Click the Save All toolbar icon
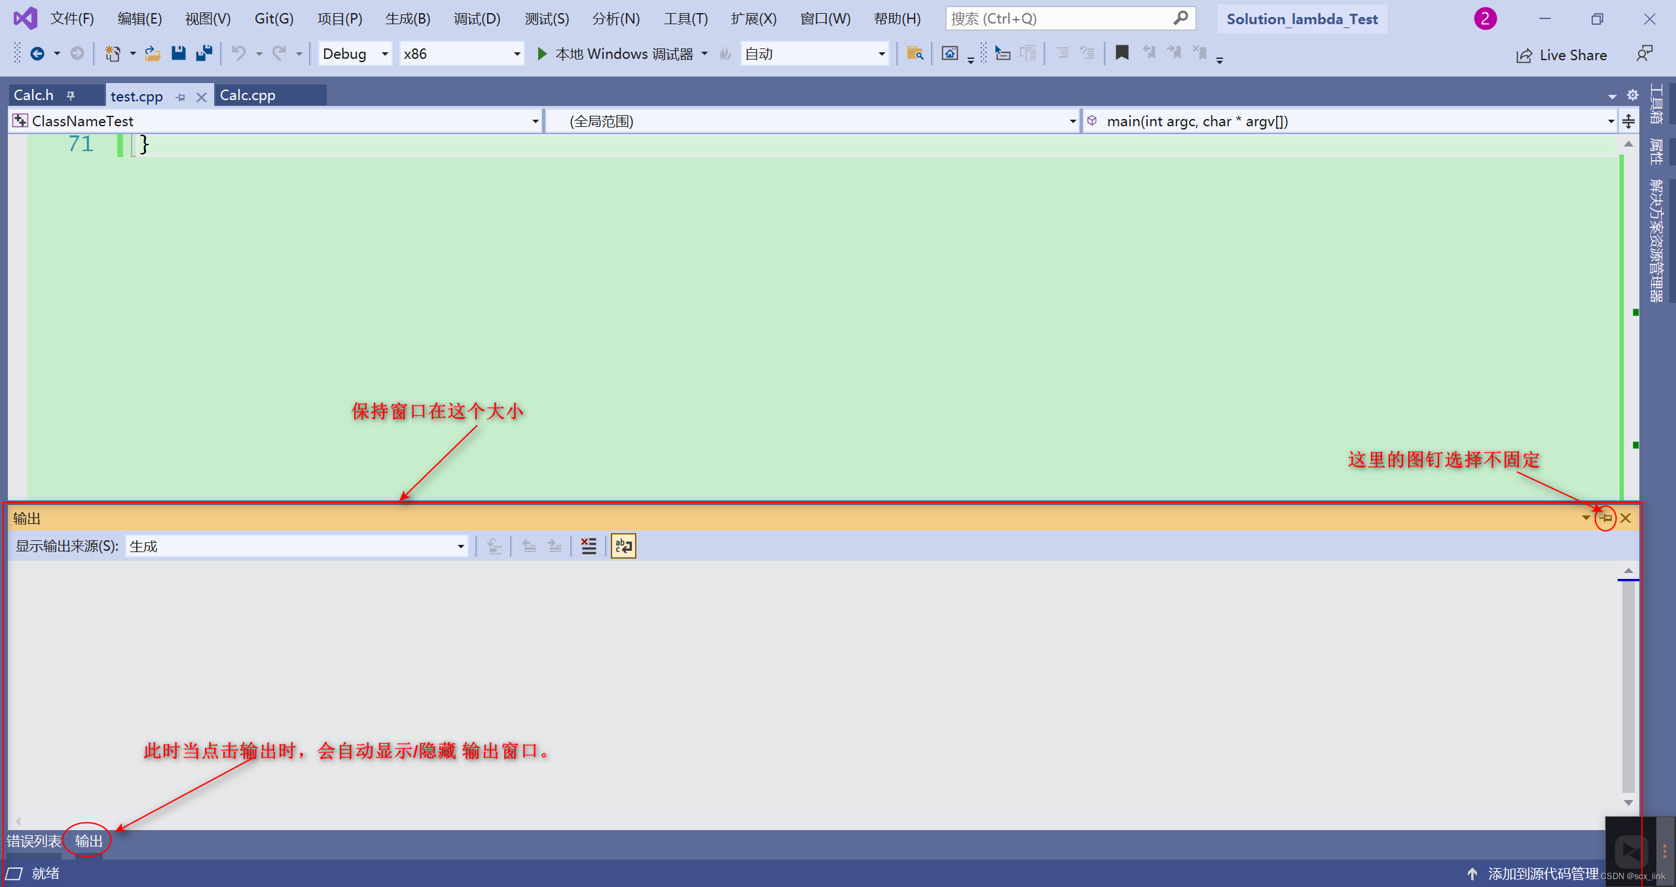 pos(204,54)
